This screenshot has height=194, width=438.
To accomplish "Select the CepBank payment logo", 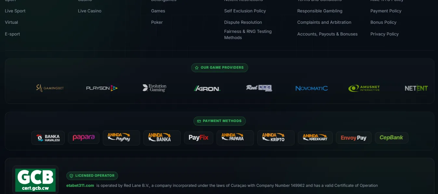I will tap(392, 138).
